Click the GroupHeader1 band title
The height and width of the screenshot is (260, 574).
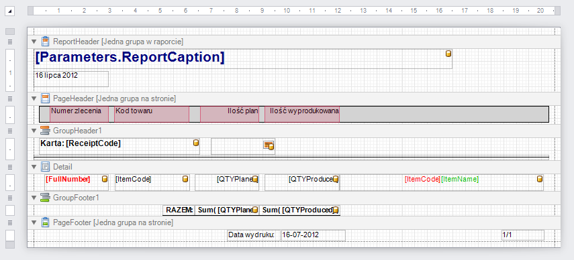coord(78,131)
